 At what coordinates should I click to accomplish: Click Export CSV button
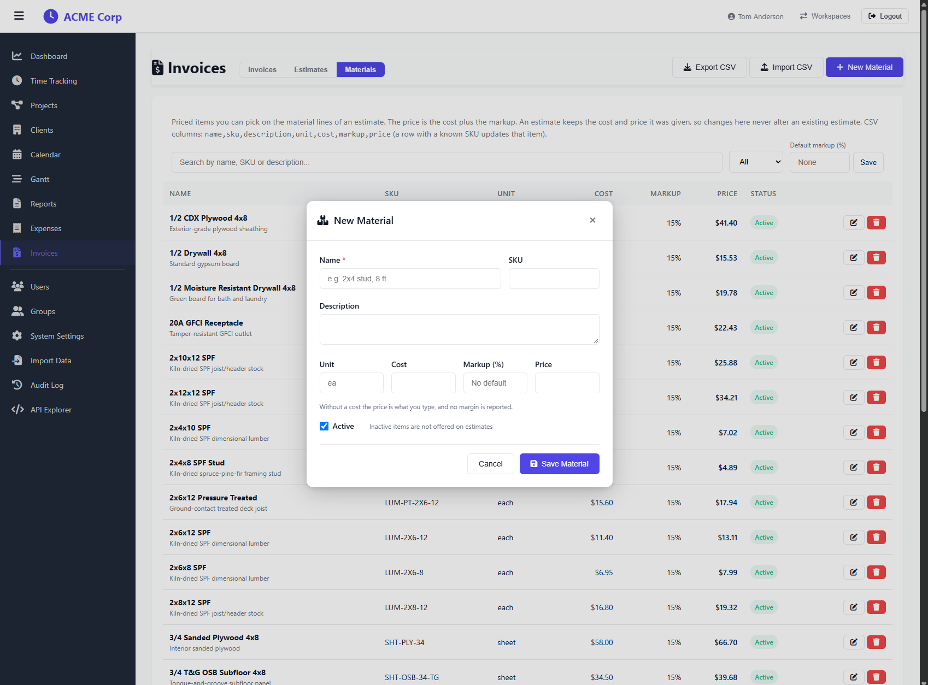click(709, 67)
